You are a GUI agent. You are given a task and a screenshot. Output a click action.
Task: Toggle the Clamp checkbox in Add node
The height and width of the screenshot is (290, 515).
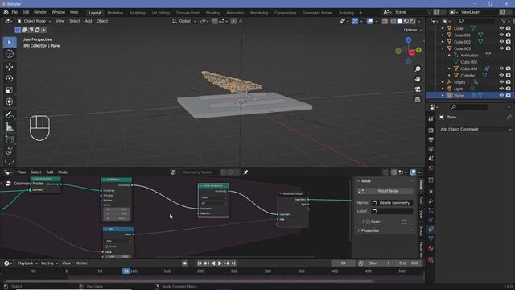coord(106,246)
